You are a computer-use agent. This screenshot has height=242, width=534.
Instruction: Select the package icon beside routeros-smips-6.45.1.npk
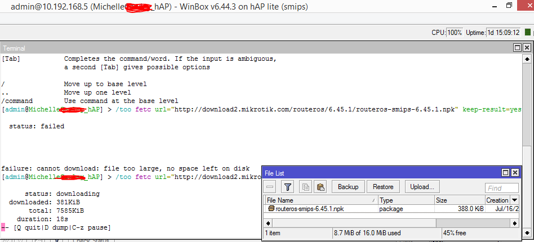coord(272,208)
